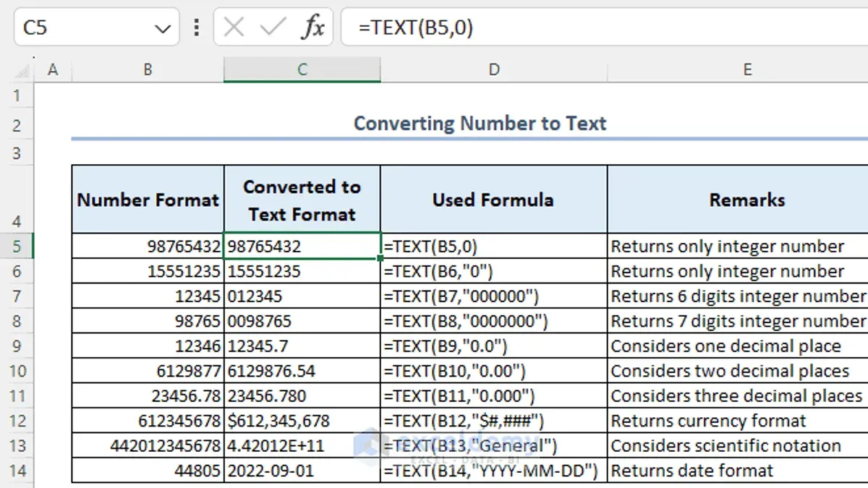This screenshot has width=868, height=488.
Task: Click the Converted to Text Format header cell
Action: coord(302,200)
